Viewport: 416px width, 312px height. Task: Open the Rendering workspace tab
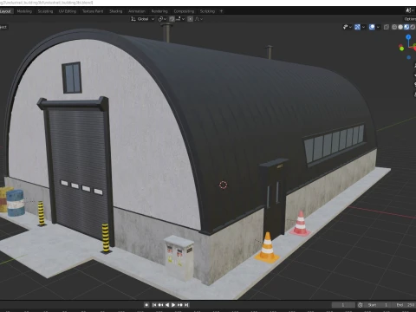coord(159,11)
